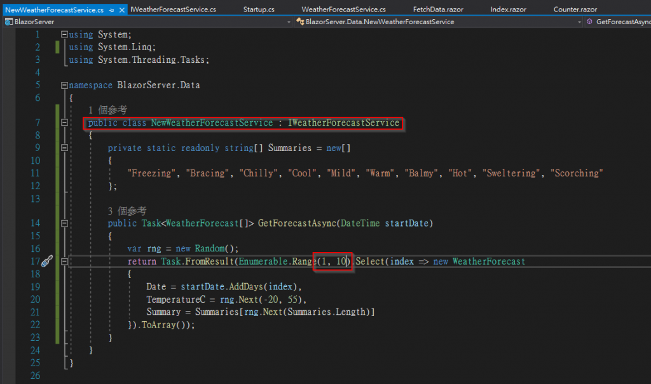This screenshot has width=651, height=384.
Task: Collapse the using directives block
Action: tap(64, 34)
